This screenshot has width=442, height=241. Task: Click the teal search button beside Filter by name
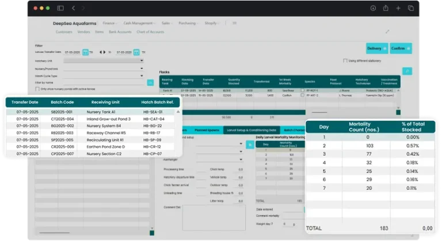(150, 83)
